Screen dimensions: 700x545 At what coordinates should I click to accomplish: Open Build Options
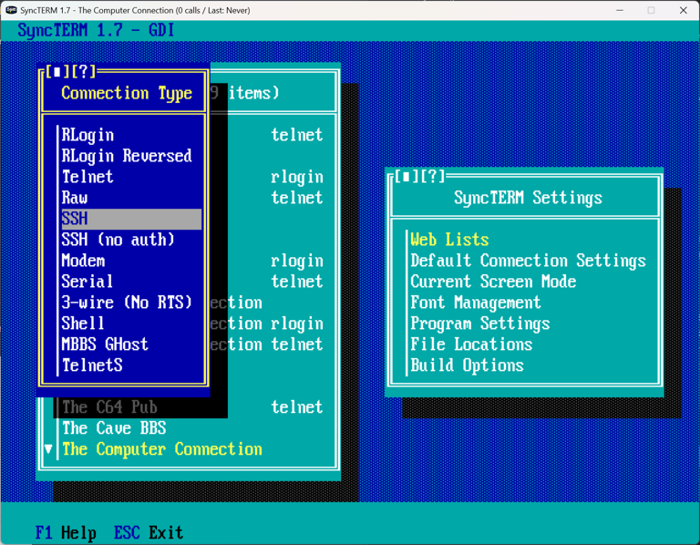pyautogui.click(x=467, y=365)
